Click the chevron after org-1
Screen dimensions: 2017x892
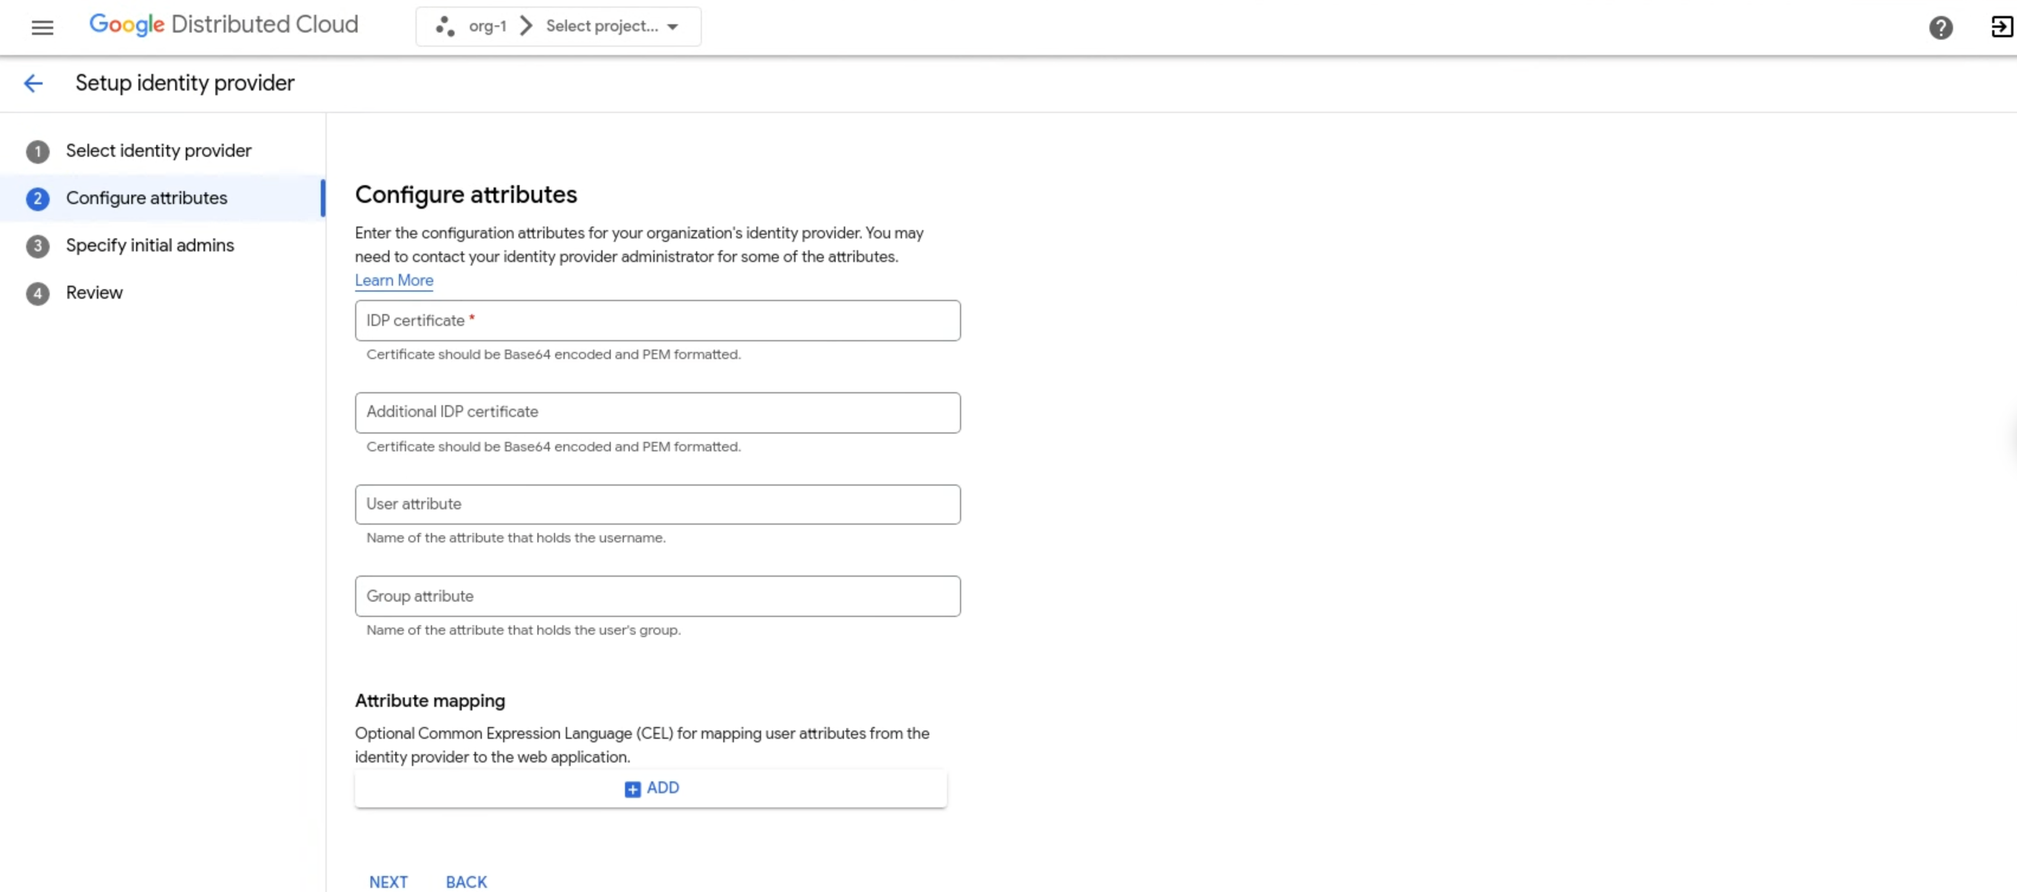pyautogui.click(x=526, y=27)
